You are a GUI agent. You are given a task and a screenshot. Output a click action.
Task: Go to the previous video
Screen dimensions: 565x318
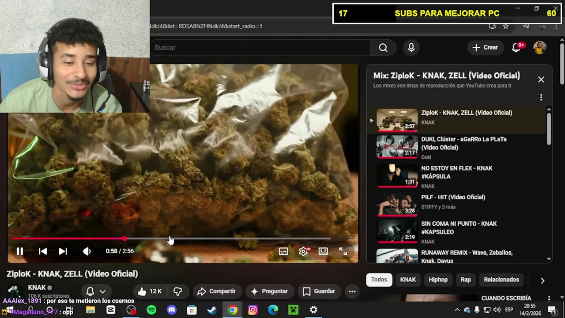pos(43,251)
